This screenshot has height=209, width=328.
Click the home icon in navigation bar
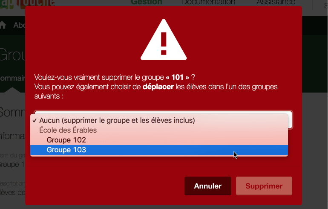tap(3, 25)
